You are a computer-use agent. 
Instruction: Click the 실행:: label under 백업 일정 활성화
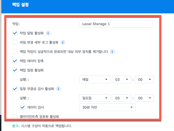click(24, 79)
